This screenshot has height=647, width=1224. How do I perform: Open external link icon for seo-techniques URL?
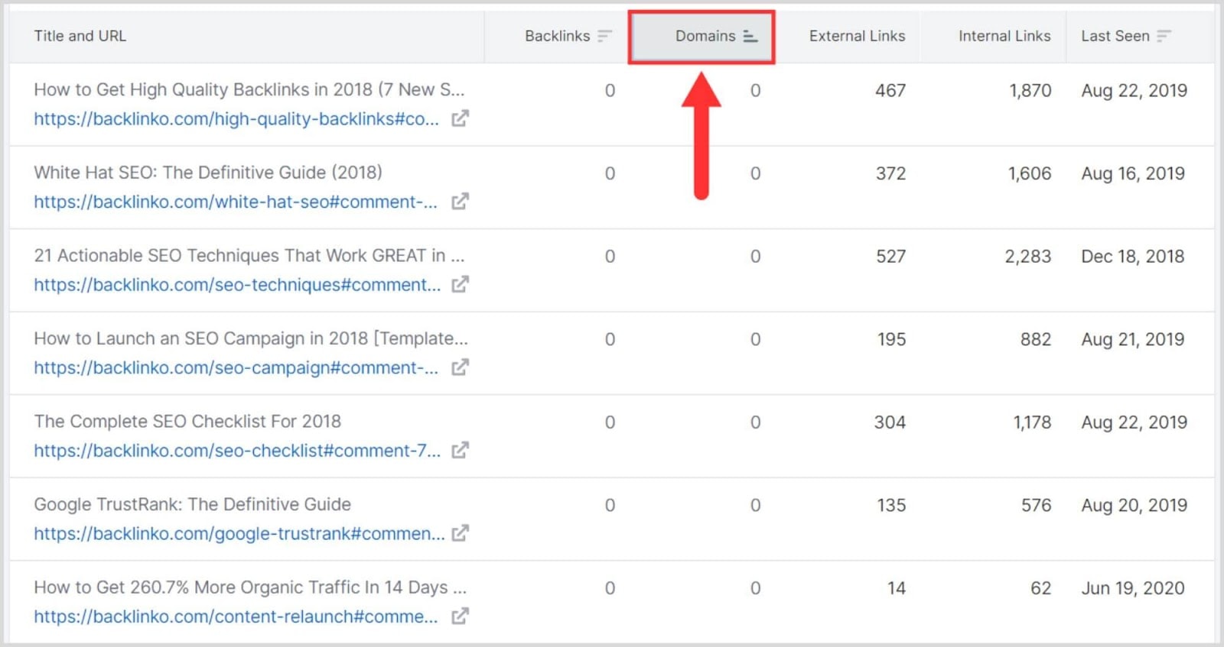click(x=460, y=284)
